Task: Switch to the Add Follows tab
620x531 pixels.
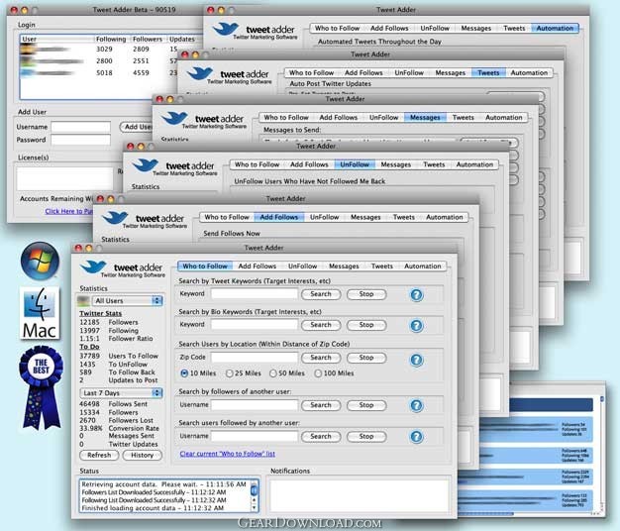Action: point(258,266)
